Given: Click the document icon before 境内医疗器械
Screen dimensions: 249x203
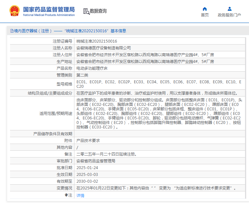Looking at the screenshot, I should click(12, 31).
